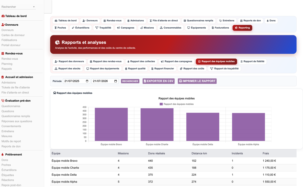The image size is (303, 187).
Task: Open Rappels in sidebar
Action: 7,69
